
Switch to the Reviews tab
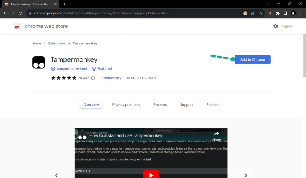pos(160,105)
